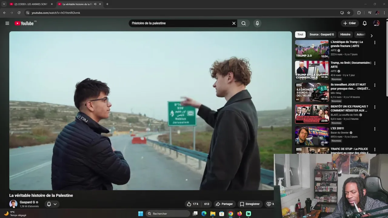The height and width of the screenshot is (218, 388).
Task: Click the magnifier search button
Action: tap(243, 23)
